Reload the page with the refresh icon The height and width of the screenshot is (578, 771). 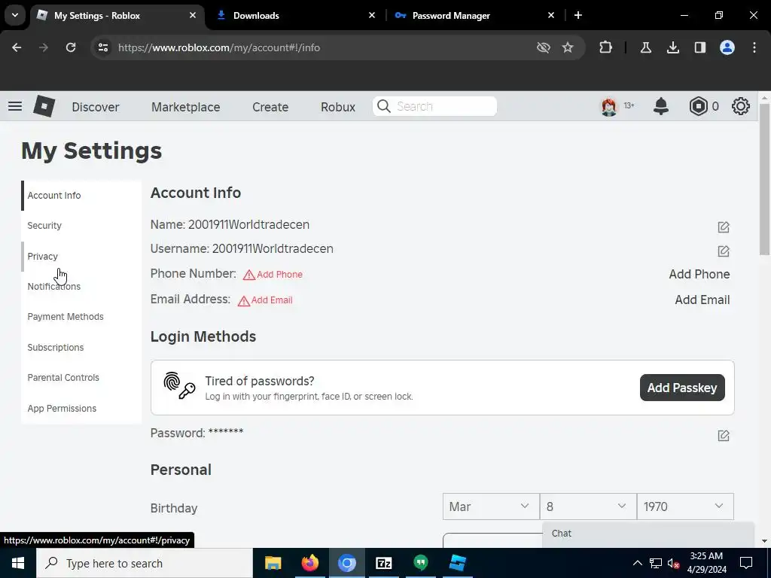tap(71, 47)
